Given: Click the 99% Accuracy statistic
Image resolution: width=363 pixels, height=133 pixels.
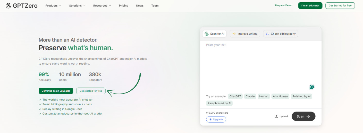Looking at the screenshot, I should coord(45,77).
